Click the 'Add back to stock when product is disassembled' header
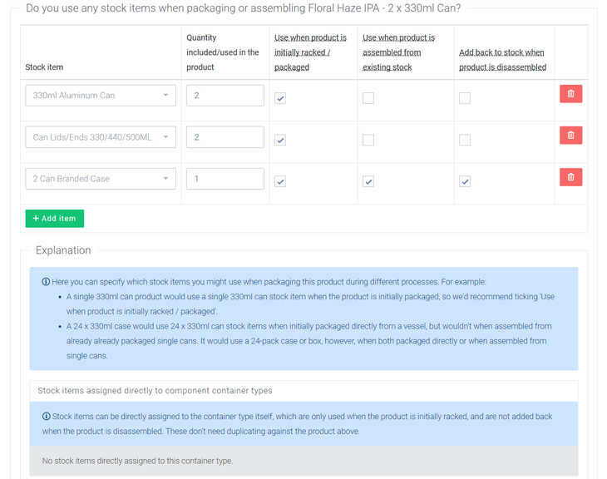 pos(502,60)
